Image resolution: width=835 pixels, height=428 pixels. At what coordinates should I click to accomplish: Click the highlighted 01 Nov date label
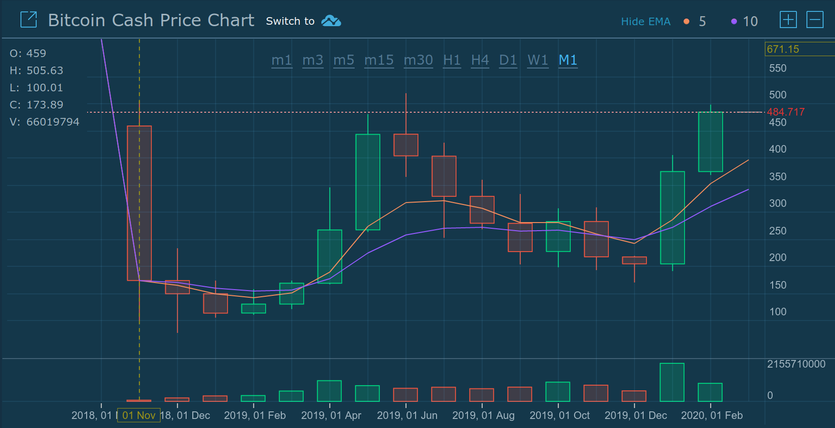coord(139,415)
